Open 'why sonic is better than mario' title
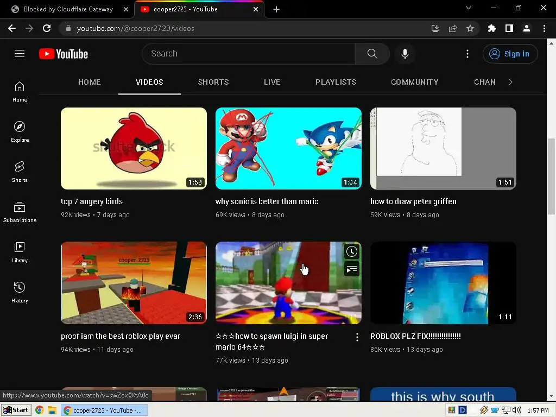 [x=267, y=201]
